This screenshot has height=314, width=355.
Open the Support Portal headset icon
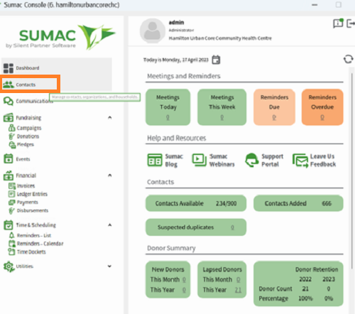pos(251,160)
